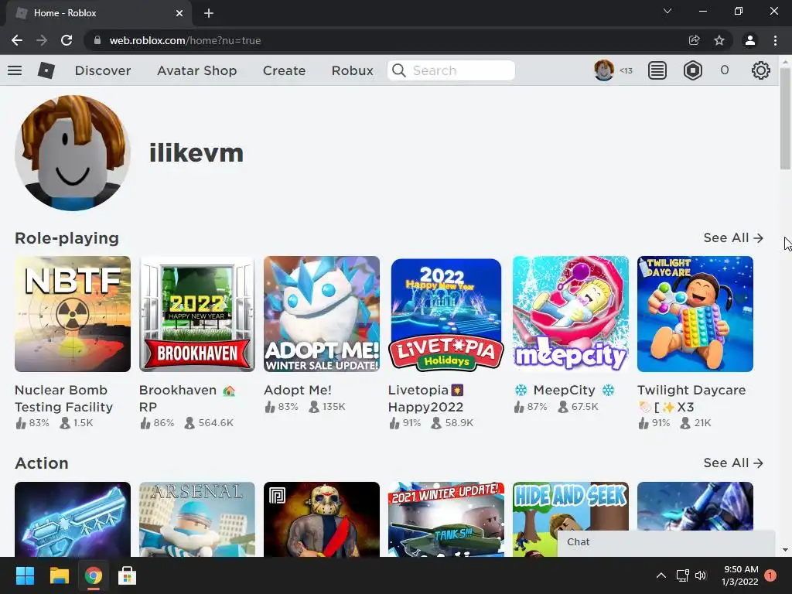792x594 pixels.
Task: Open the notification badge in taskbar
Action: pyautogui.click(x=770, y=575)
